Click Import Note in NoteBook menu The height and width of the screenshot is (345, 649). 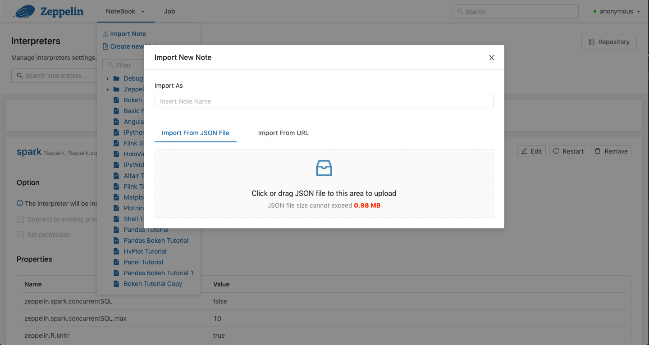click(x=124, y=34)
